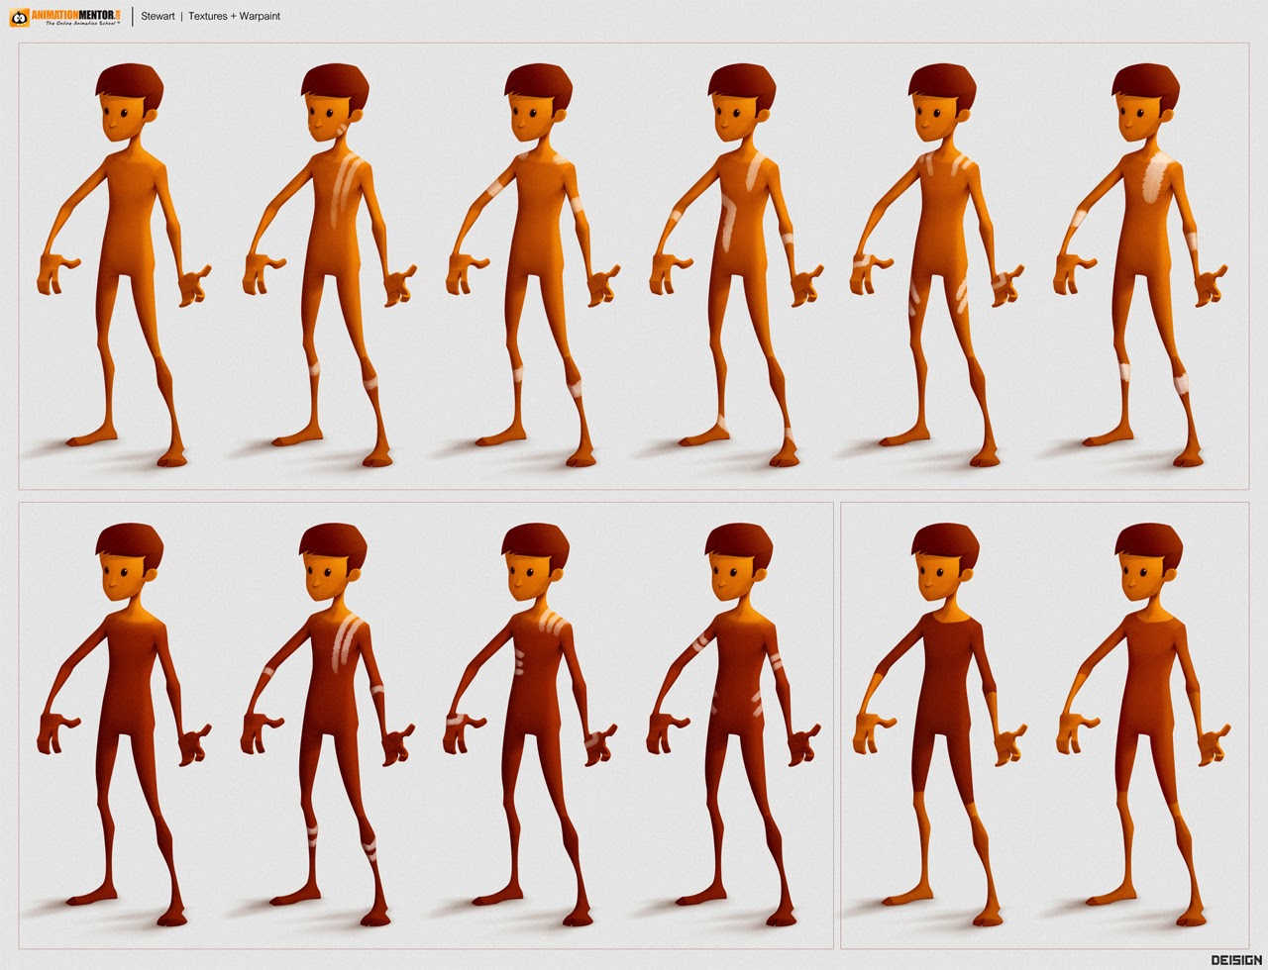
Task: Select dark-red character with three diagonal chest stripes
Action: click(x=328, y=725)
